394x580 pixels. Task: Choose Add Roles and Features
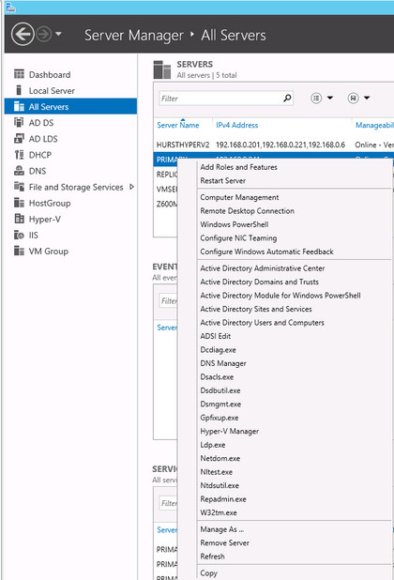(239, 167)
